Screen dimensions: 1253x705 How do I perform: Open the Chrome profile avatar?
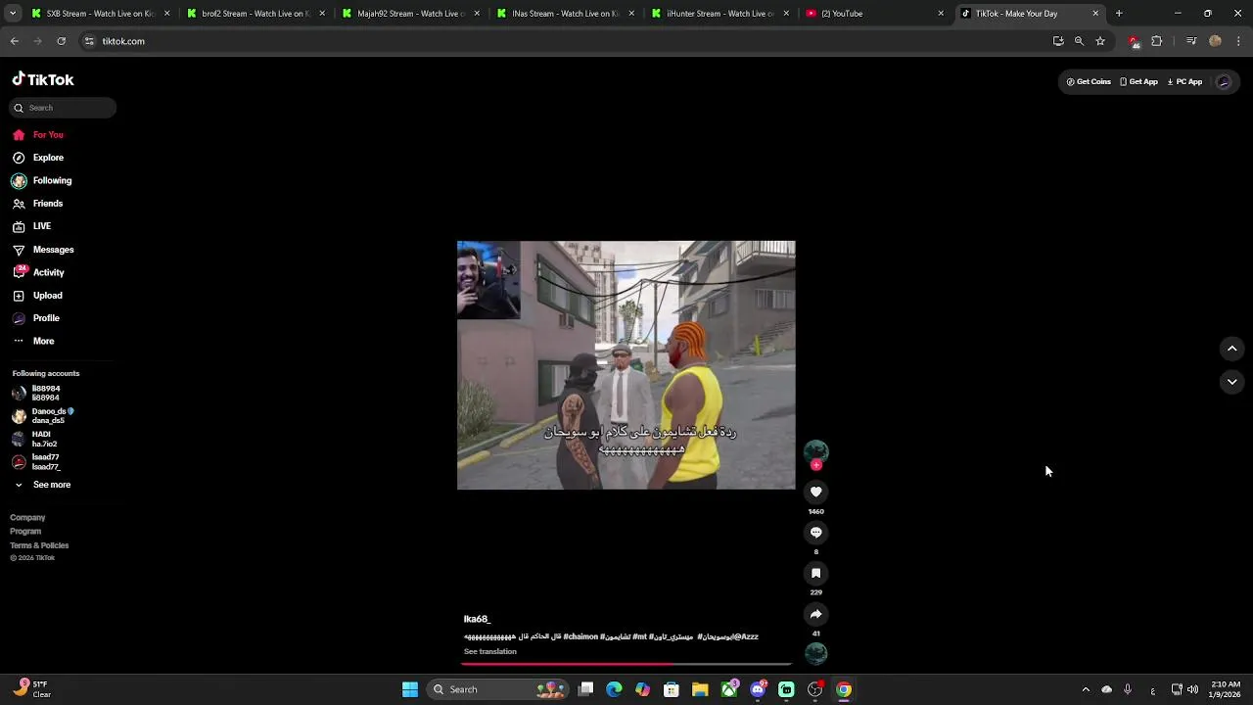(x=1215, y=41)
